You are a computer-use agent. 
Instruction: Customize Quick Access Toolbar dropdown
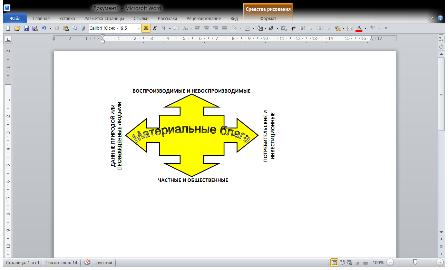click(386, 28)
